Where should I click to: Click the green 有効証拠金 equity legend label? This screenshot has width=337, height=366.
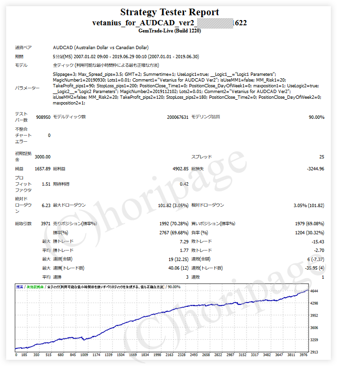click(x=35, y=287)
